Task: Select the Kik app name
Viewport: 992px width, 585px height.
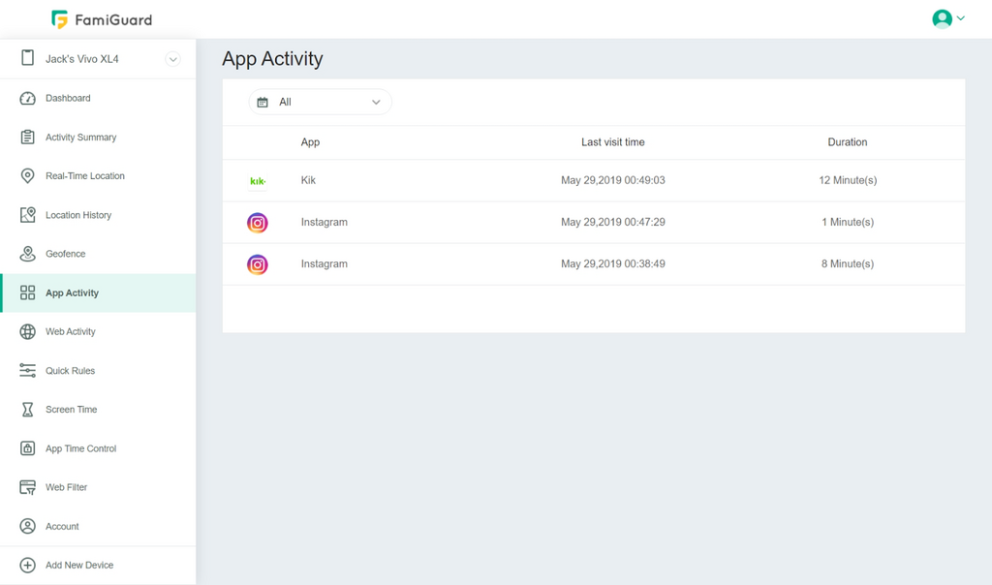Action: (x=308, y=180)
